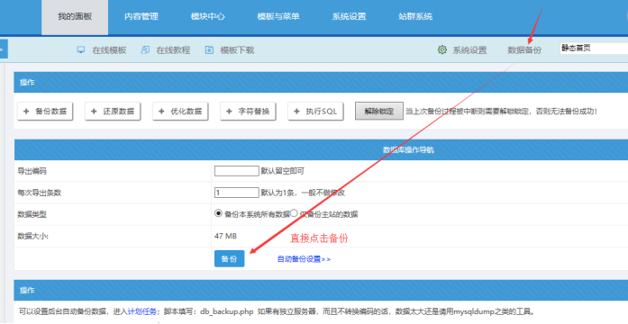The image size is (628, 324).
Task: Click the green gear icon for 系统设置
Action: click(442, 49)
